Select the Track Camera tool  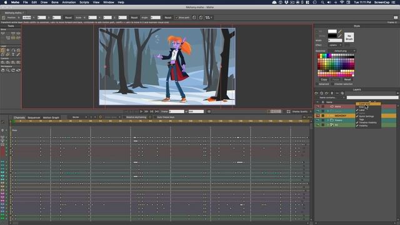coord(2,62)
